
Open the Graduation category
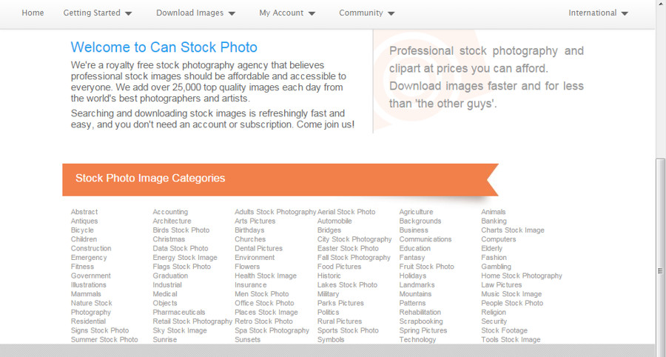coord(170,276)
